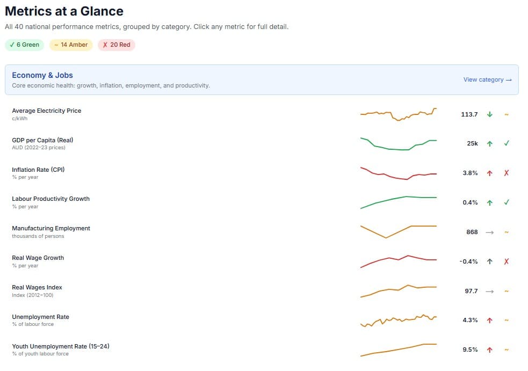
Task: Toggle the 20 Red filter chip
Action: tap(116, 45)
